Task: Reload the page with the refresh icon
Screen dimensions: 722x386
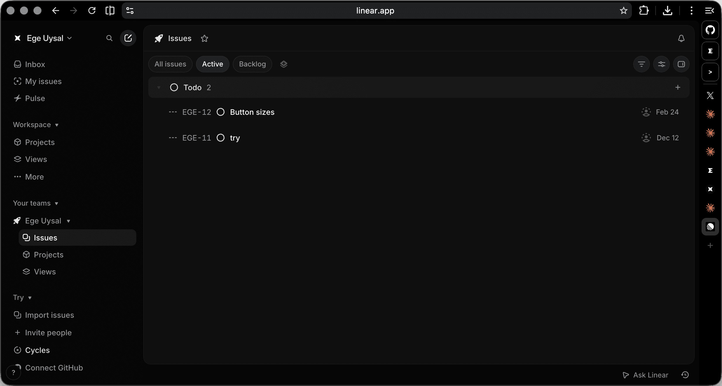Action: 92,11
